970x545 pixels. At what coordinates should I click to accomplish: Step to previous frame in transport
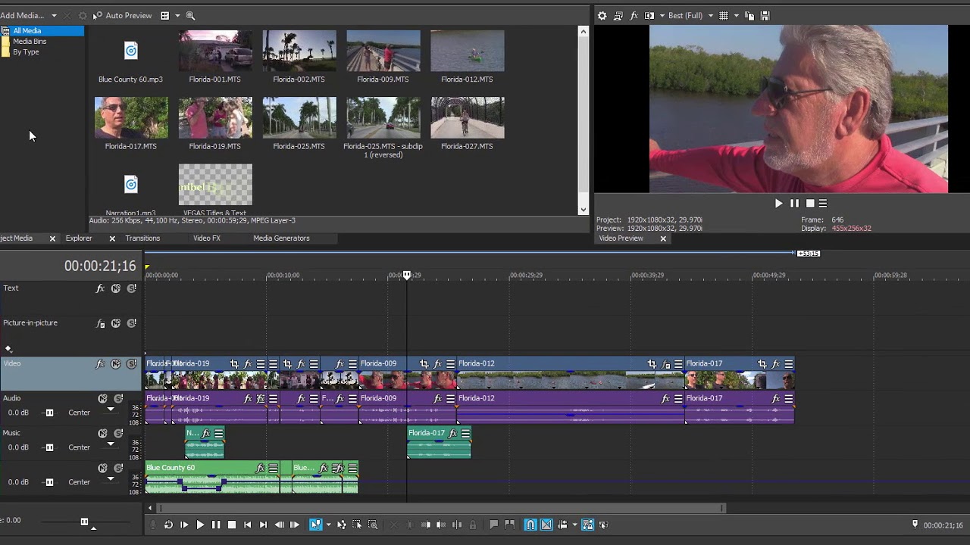pyautogui.click(x=279, y=525)
